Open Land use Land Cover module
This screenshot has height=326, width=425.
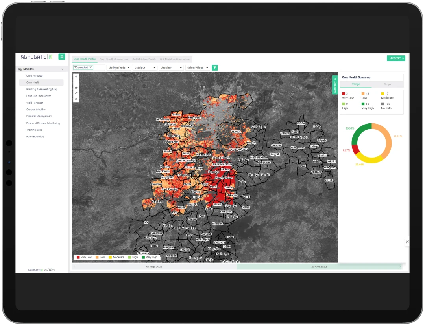pyautogui.click(x=39, y=96)
